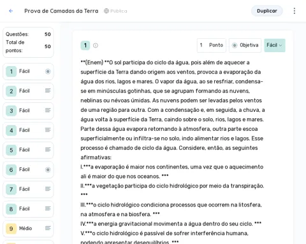Click the text-lines icon on question 8 row
The width and height of the screenshot is (306, 244).
[x=48, y=208]
